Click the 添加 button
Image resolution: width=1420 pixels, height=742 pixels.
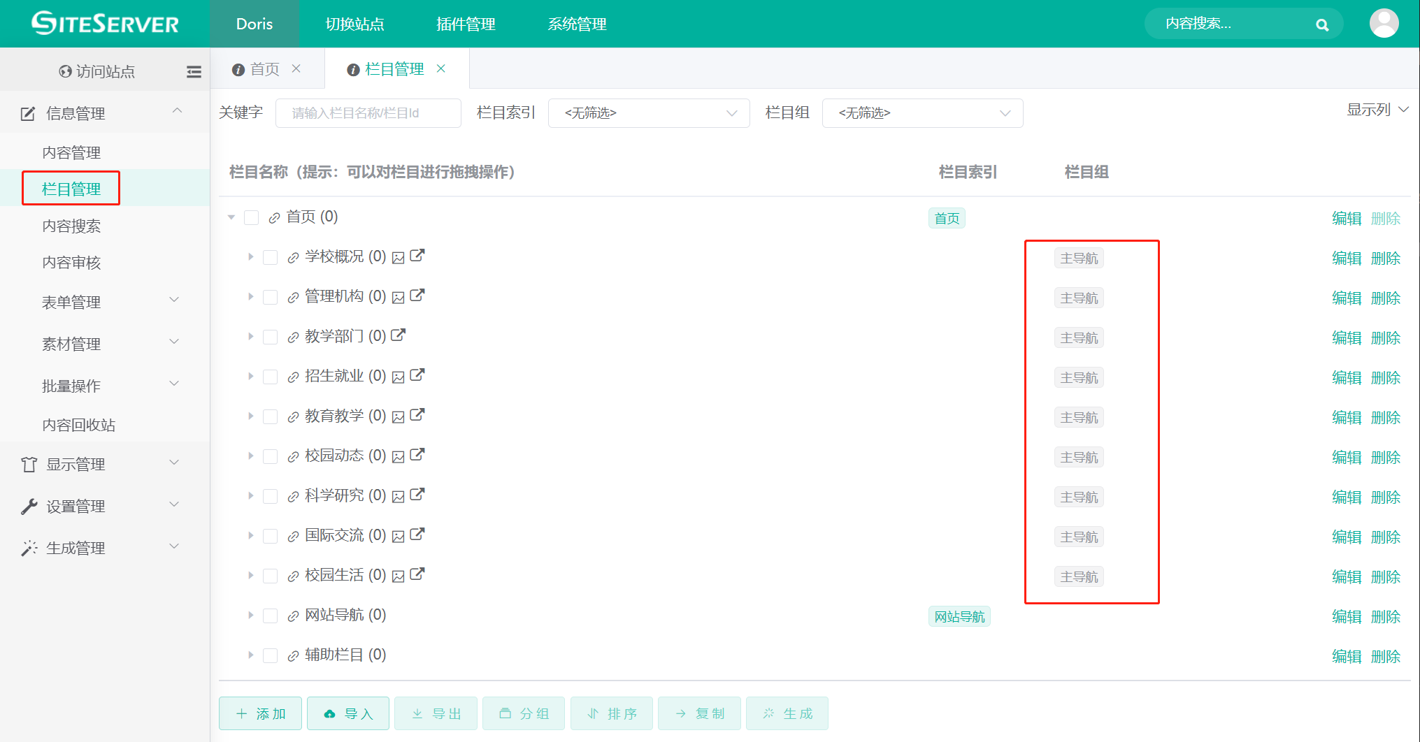pos(260,713)
